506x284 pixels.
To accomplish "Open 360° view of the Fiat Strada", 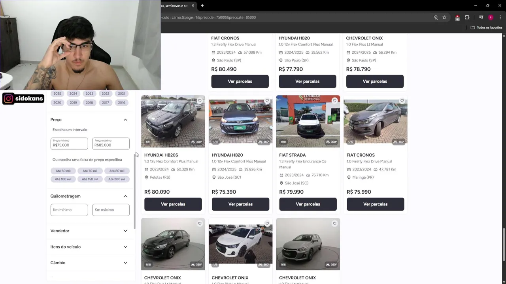I will 331,142.
